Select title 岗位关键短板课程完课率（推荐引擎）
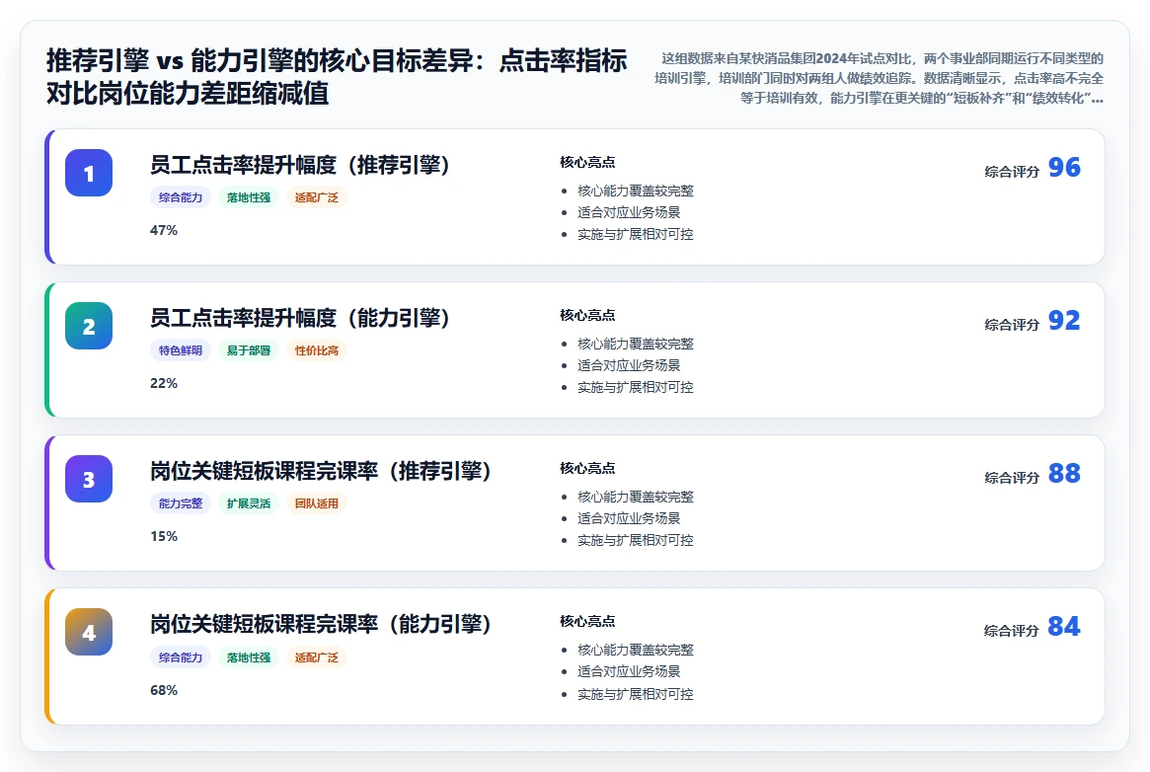The width and height of the screenshot is (1150, 772). (321, 471)
